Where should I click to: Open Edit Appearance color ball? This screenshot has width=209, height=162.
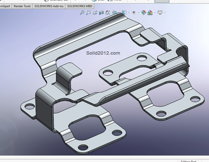(x=144, y=13)
